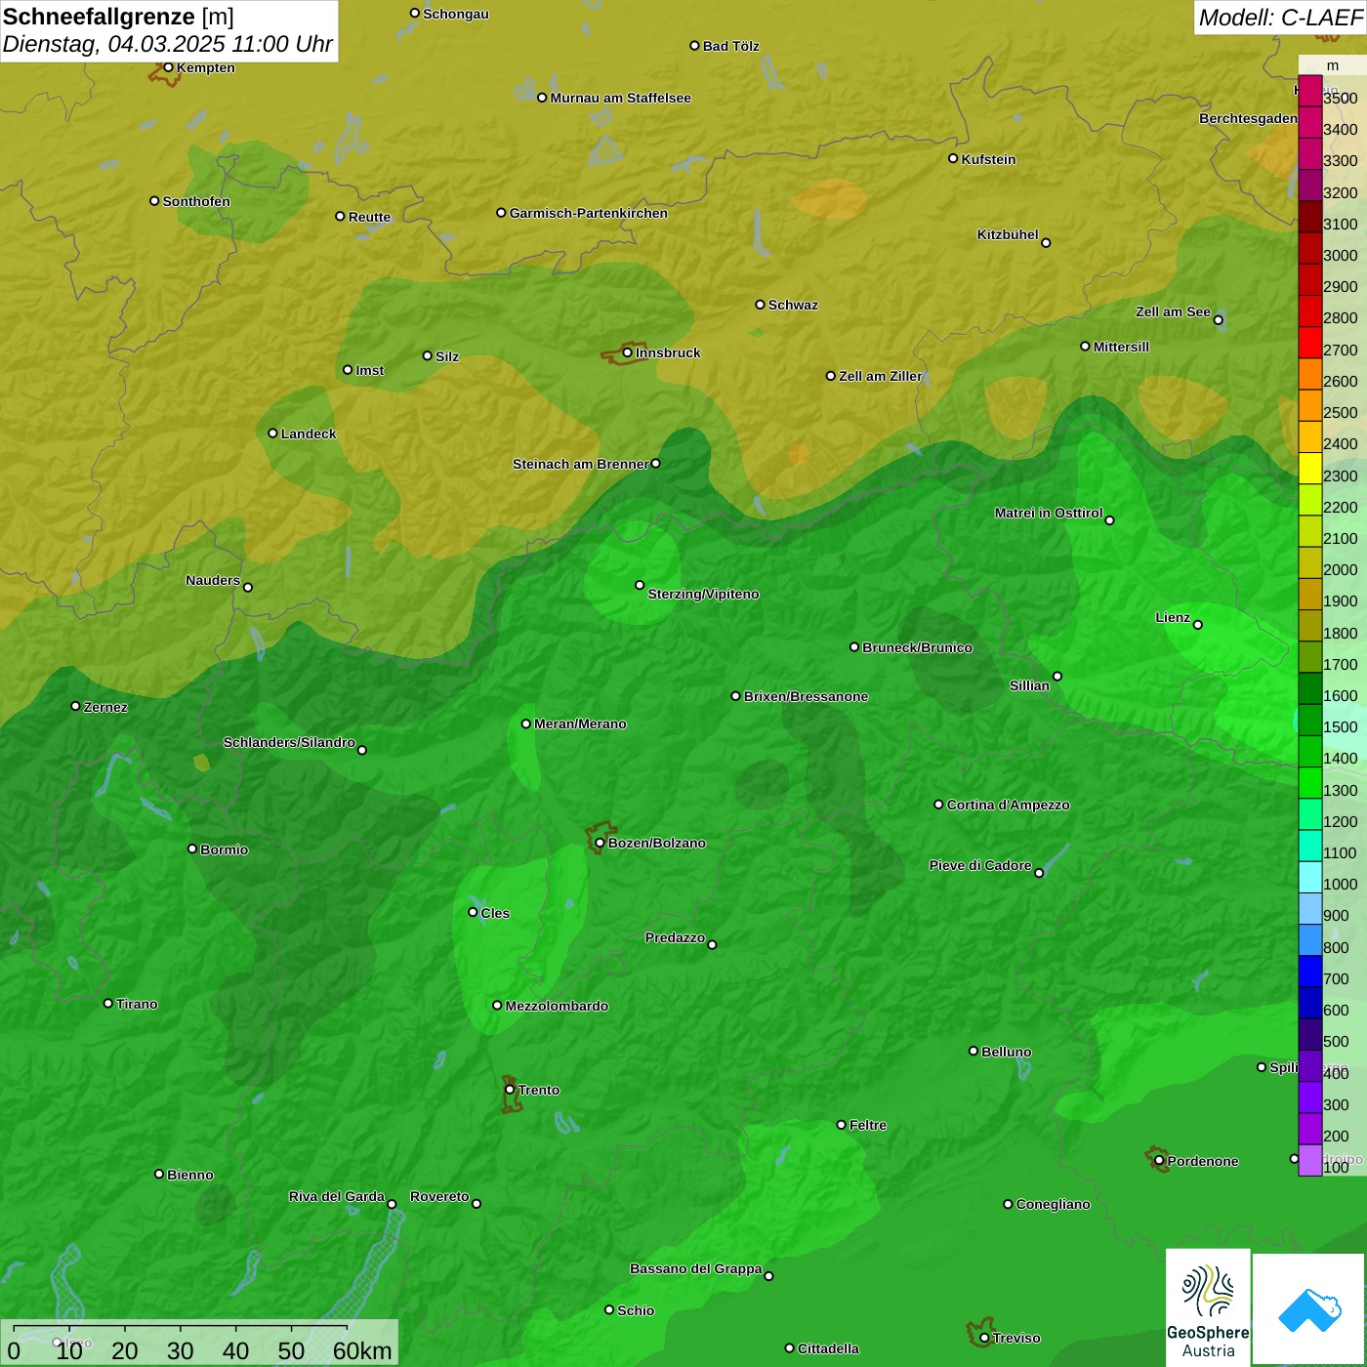
Task: Click the pure blue swatch above 700
Action: pos(1309,972)
